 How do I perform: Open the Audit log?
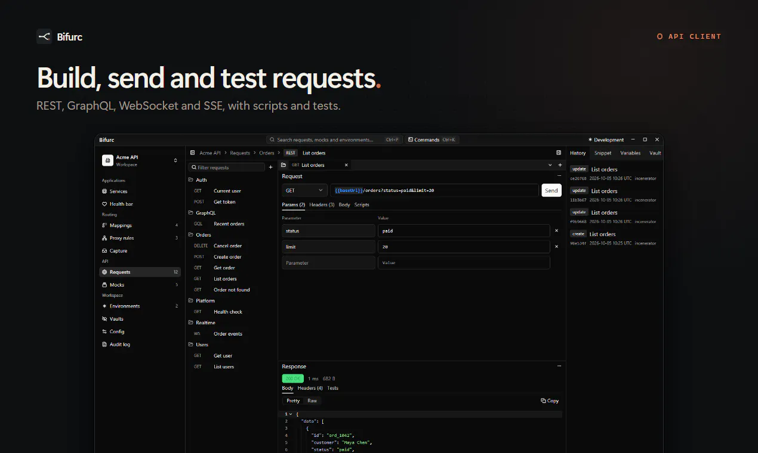pos(140,345)
